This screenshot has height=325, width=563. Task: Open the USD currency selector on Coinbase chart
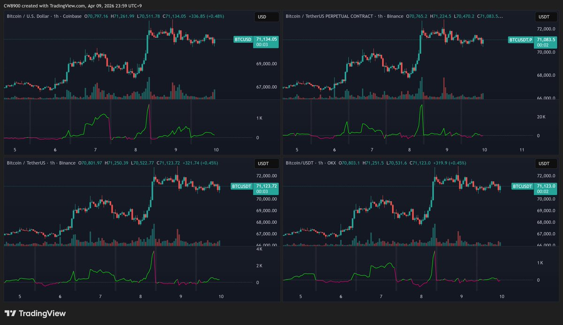point(262,17)
